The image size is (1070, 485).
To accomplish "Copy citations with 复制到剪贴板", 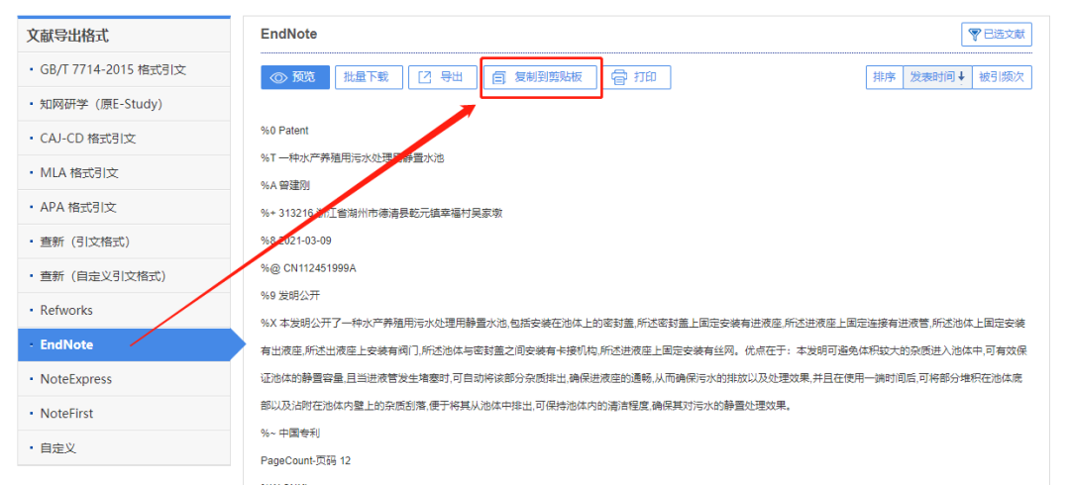I will click(x=541, y=77).
